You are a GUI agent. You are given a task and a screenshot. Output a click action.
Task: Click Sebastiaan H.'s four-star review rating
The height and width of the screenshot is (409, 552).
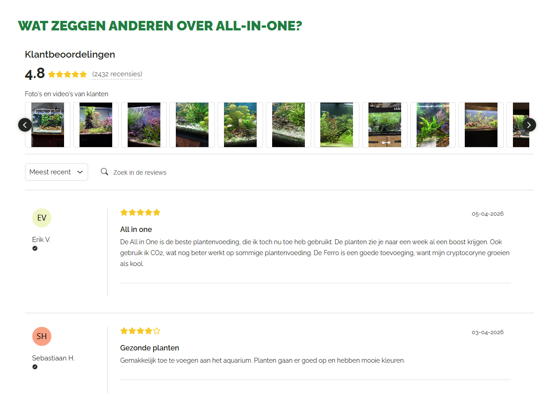pos(140,331)
